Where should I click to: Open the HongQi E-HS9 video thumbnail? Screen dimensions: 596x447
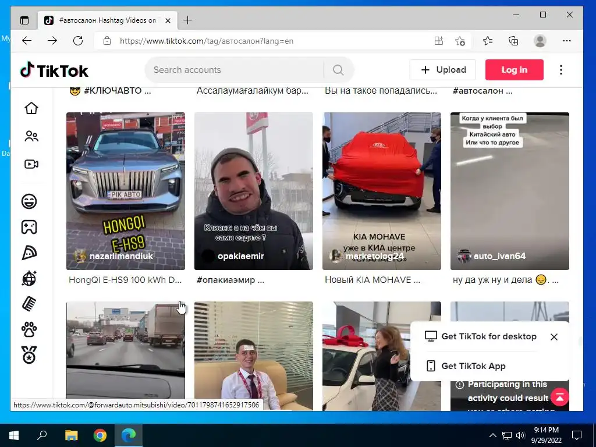pos(126,191)
